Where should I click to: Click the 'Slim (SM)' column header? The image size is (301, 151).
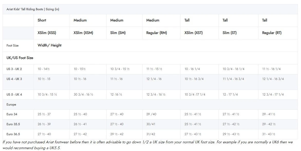pos(118,33)
